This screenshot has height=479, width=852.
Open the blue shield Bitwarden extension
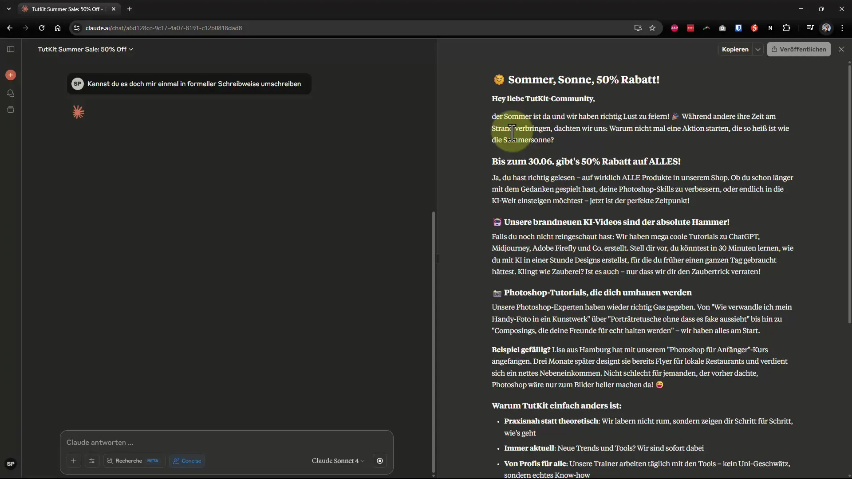pyautogui.click(x=738, y=28)
